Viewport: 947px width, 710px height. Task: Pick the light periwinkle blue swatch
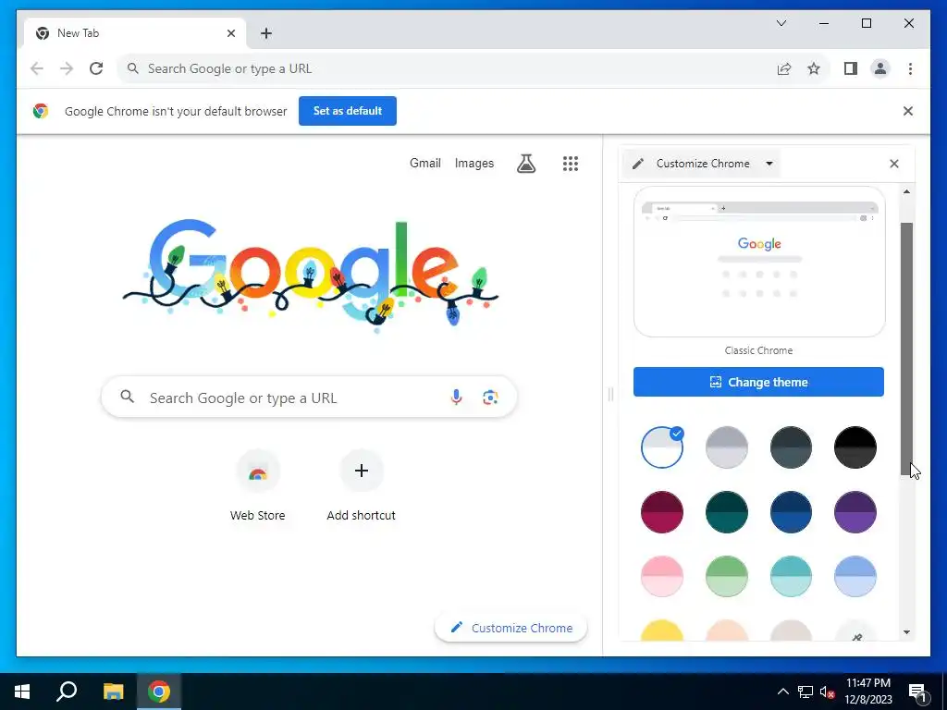pyautogui.click(x=855, y=576)
